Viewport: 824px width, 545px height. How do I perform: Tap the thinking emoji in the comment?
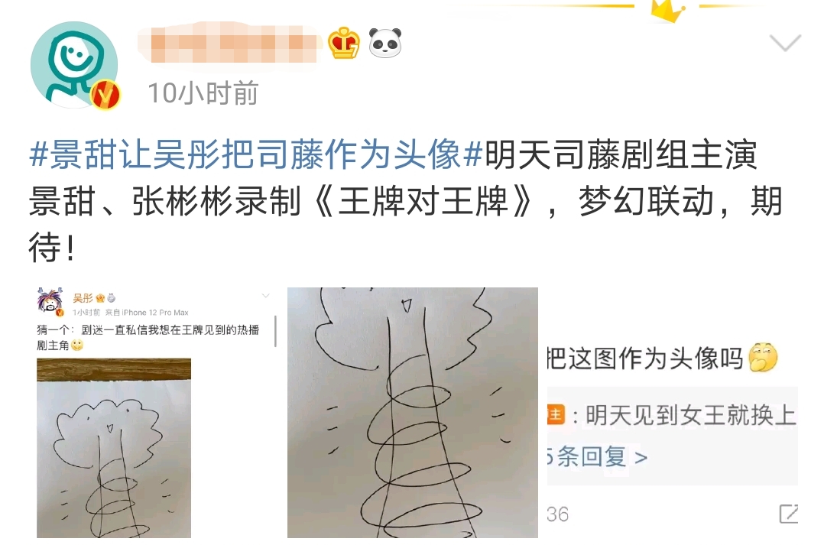click(763, 357)
